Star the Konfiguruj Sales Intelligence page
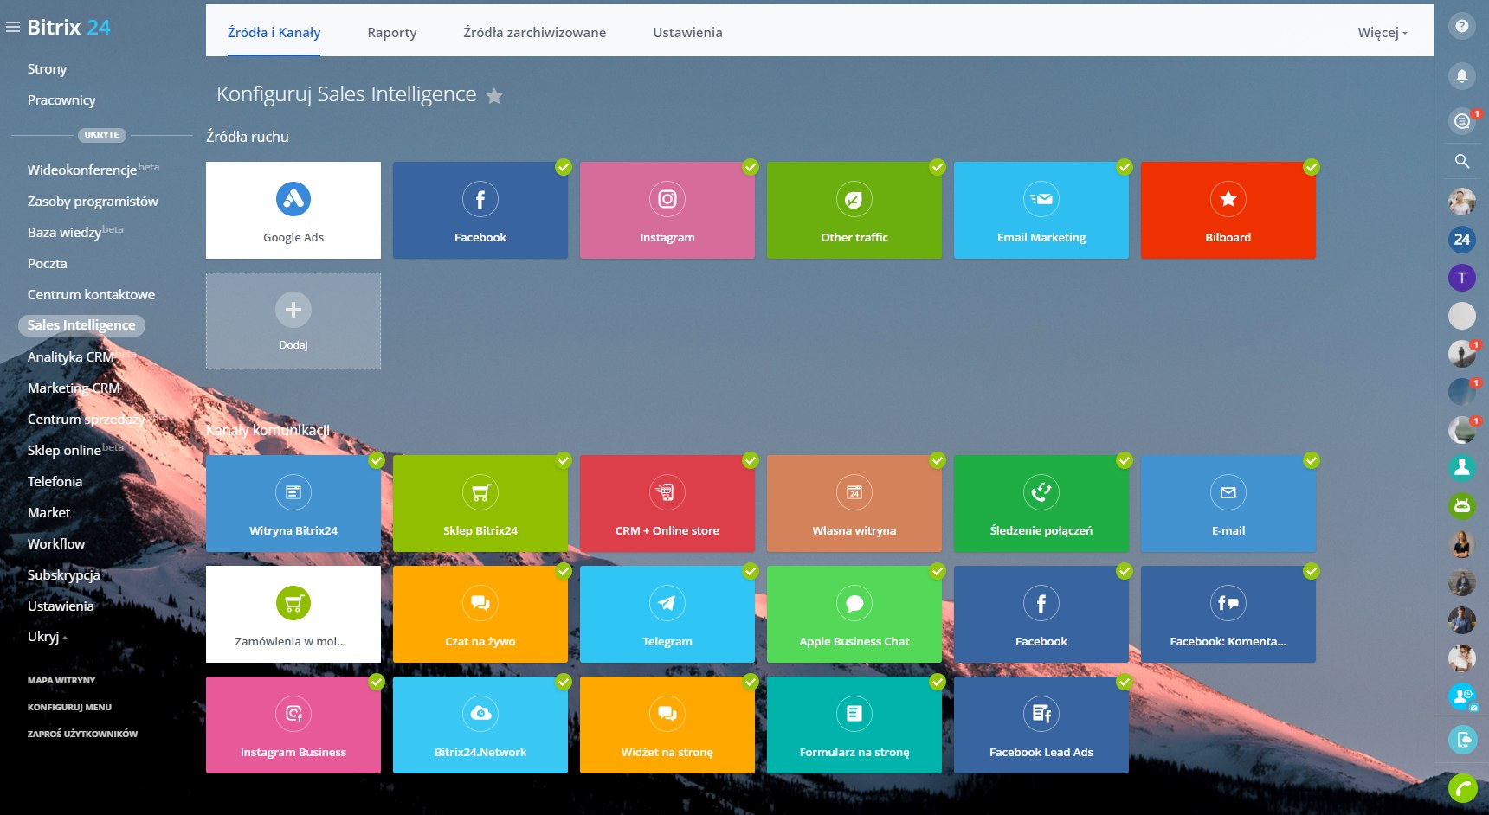 click(x=494, y=96)
